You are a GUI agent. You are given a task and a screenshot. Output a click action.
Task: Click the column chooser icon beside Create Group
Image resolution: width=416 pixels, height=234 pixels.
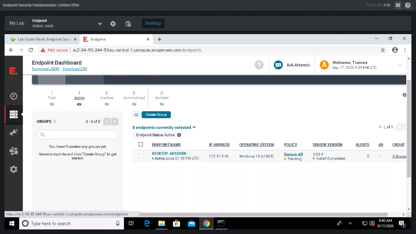136,115
